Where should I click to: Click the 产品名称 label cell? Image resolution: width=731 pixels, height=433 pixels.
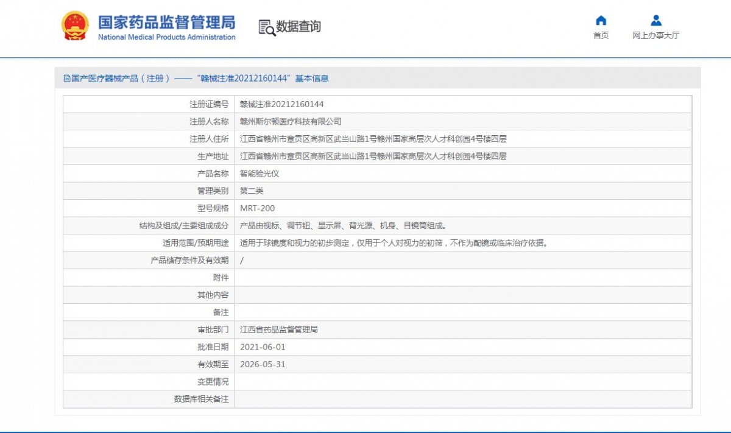coord(149,174)
